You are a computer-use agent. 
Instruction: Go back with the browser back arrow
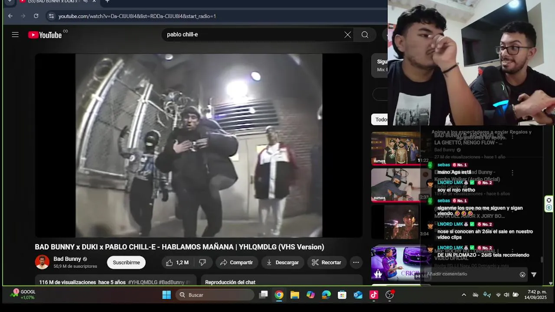(x=10, y=16)
